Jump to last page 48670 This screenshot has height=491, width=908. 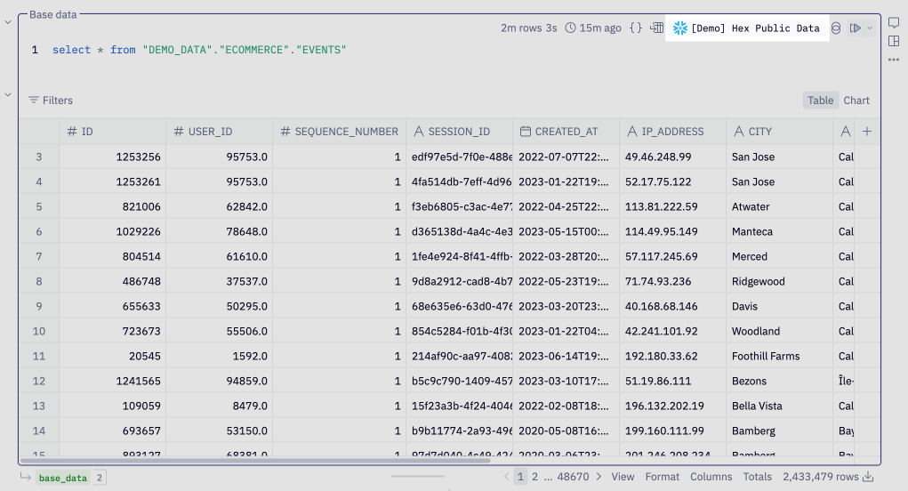click(x=573, y=477)
